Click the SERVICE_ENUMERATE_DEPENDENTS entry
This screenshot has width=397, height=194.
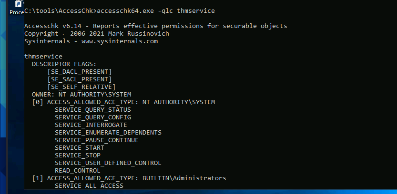tap(108, 132)
